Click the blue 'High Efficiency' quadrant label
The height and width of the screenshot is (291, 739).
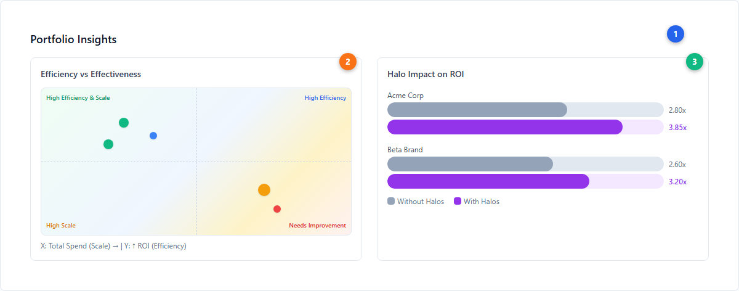pos(325,97)
